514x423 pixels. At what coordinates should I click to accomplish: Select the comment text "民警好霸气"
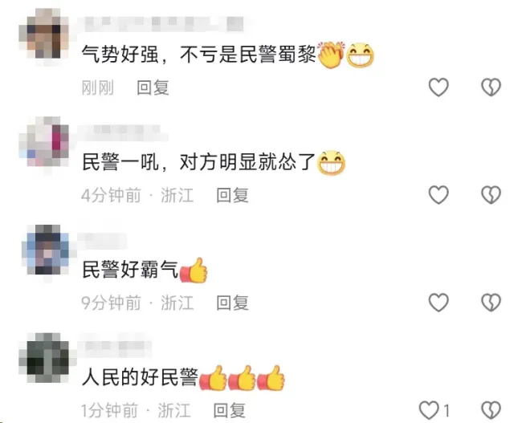click(x=130, y=270)
